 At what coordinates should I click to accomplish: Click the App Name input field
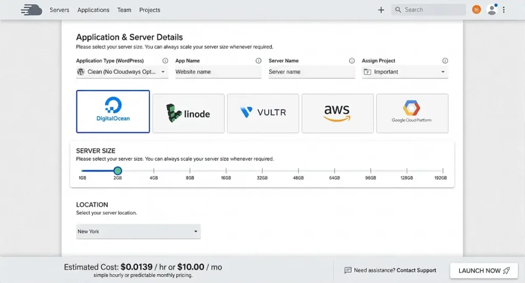click(x=218, y=72)
